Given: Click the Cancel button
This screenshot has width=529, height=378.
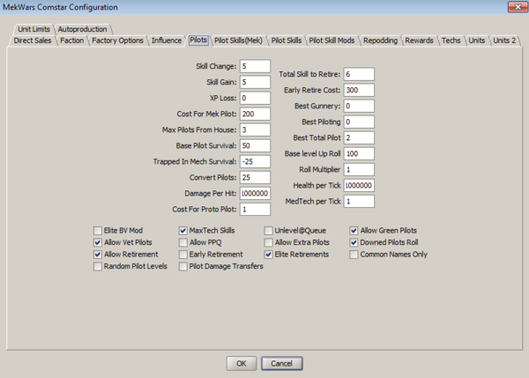Looking at the screenshot, I should [x=281, y=362].
